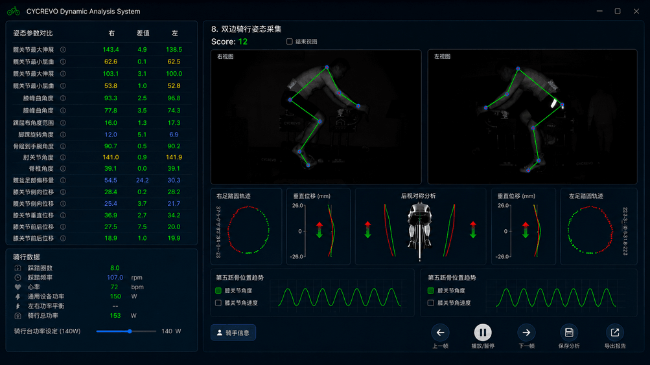Open info icon beside 膝关节垂直位移
Viewport: 650px width, 365px height.
click(63, 216)
